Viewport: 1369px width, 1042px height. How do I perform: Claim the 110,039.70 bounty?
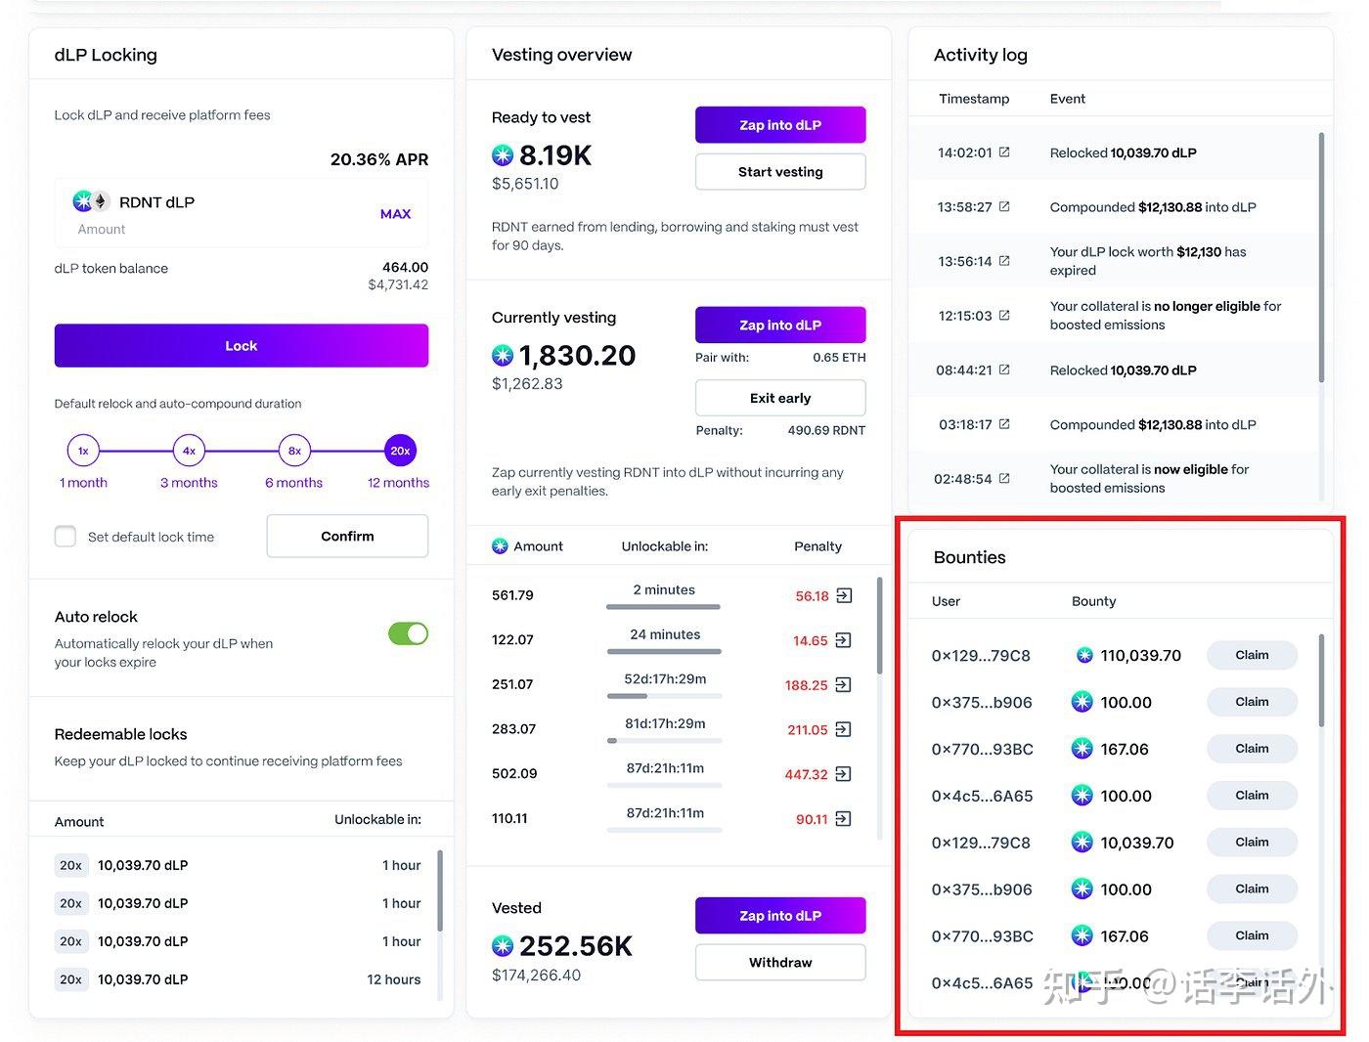(x=1252, y=655)
